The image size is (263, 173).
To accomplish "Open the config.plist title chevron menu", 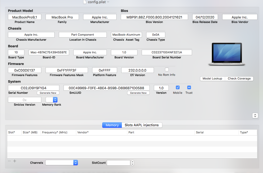I will 108,2.
